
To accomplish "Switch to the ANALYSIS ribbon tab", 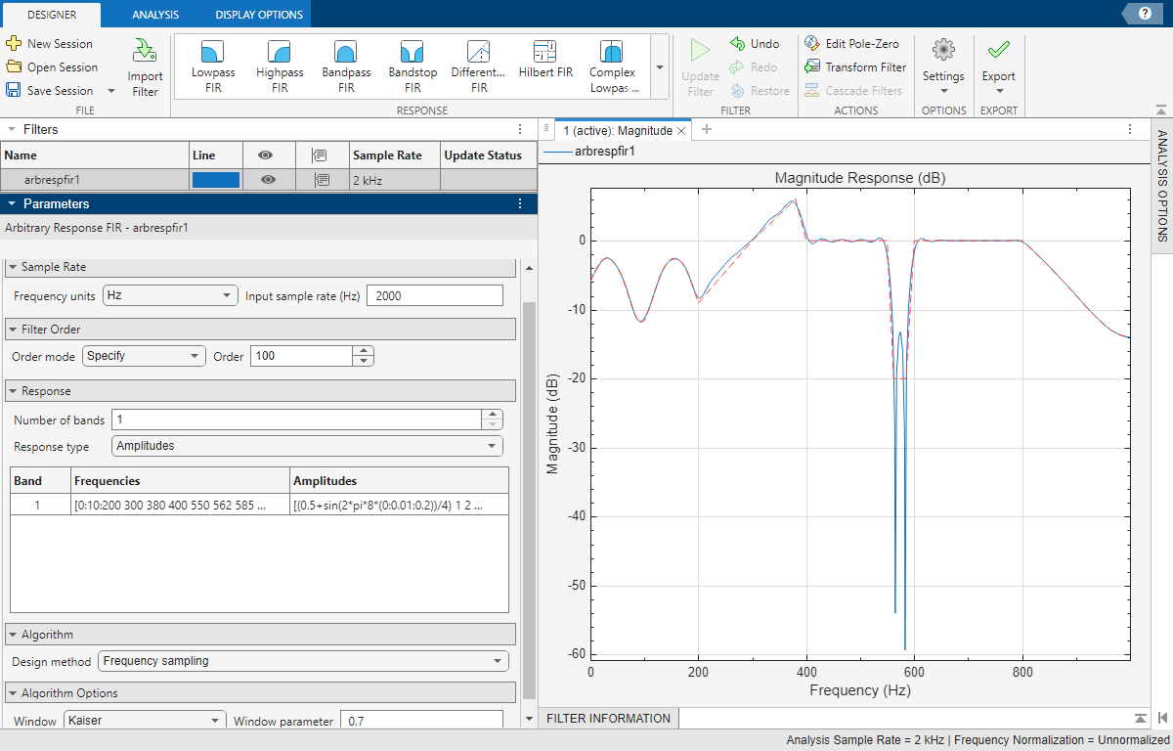I will (153, 15).
